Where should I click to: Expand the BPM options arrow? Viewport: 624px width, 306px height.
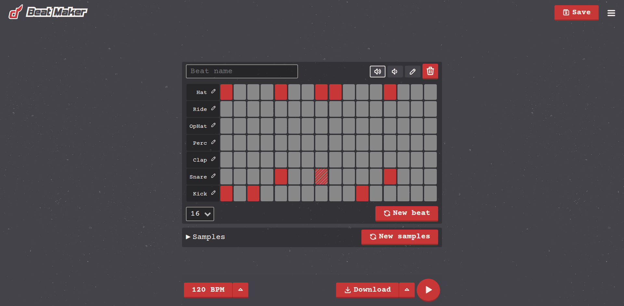click(x=240, y=290)
